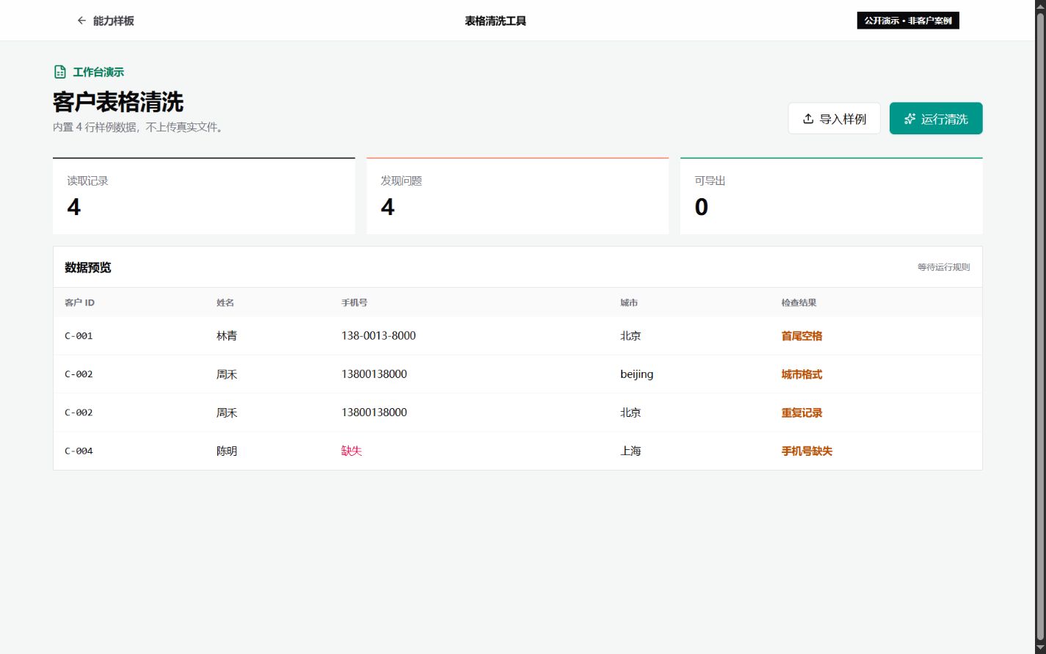Screen dimensions: 1046x654
Task: Open the 能力样板 back link
Action: 106,21
